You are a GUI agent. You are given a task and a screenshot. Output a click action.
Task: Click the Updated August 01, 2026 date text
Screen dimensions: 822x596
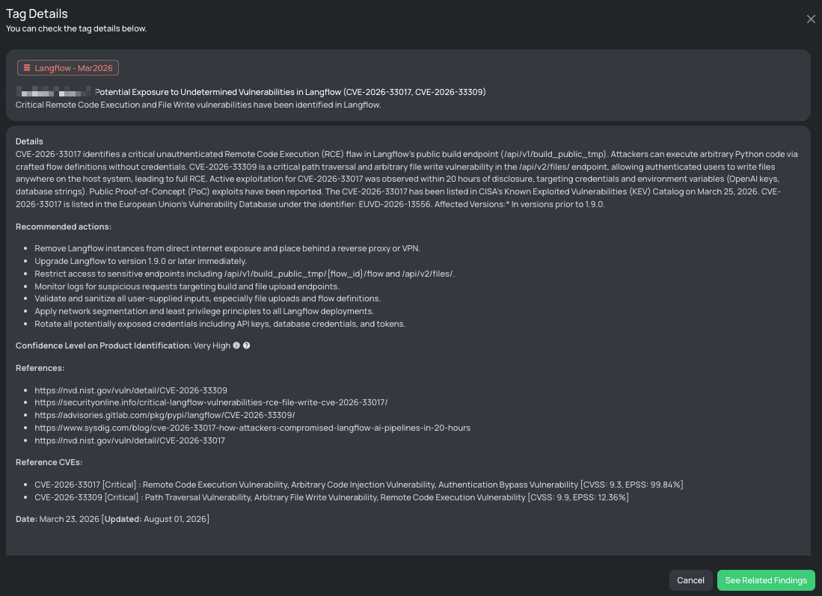156,519
